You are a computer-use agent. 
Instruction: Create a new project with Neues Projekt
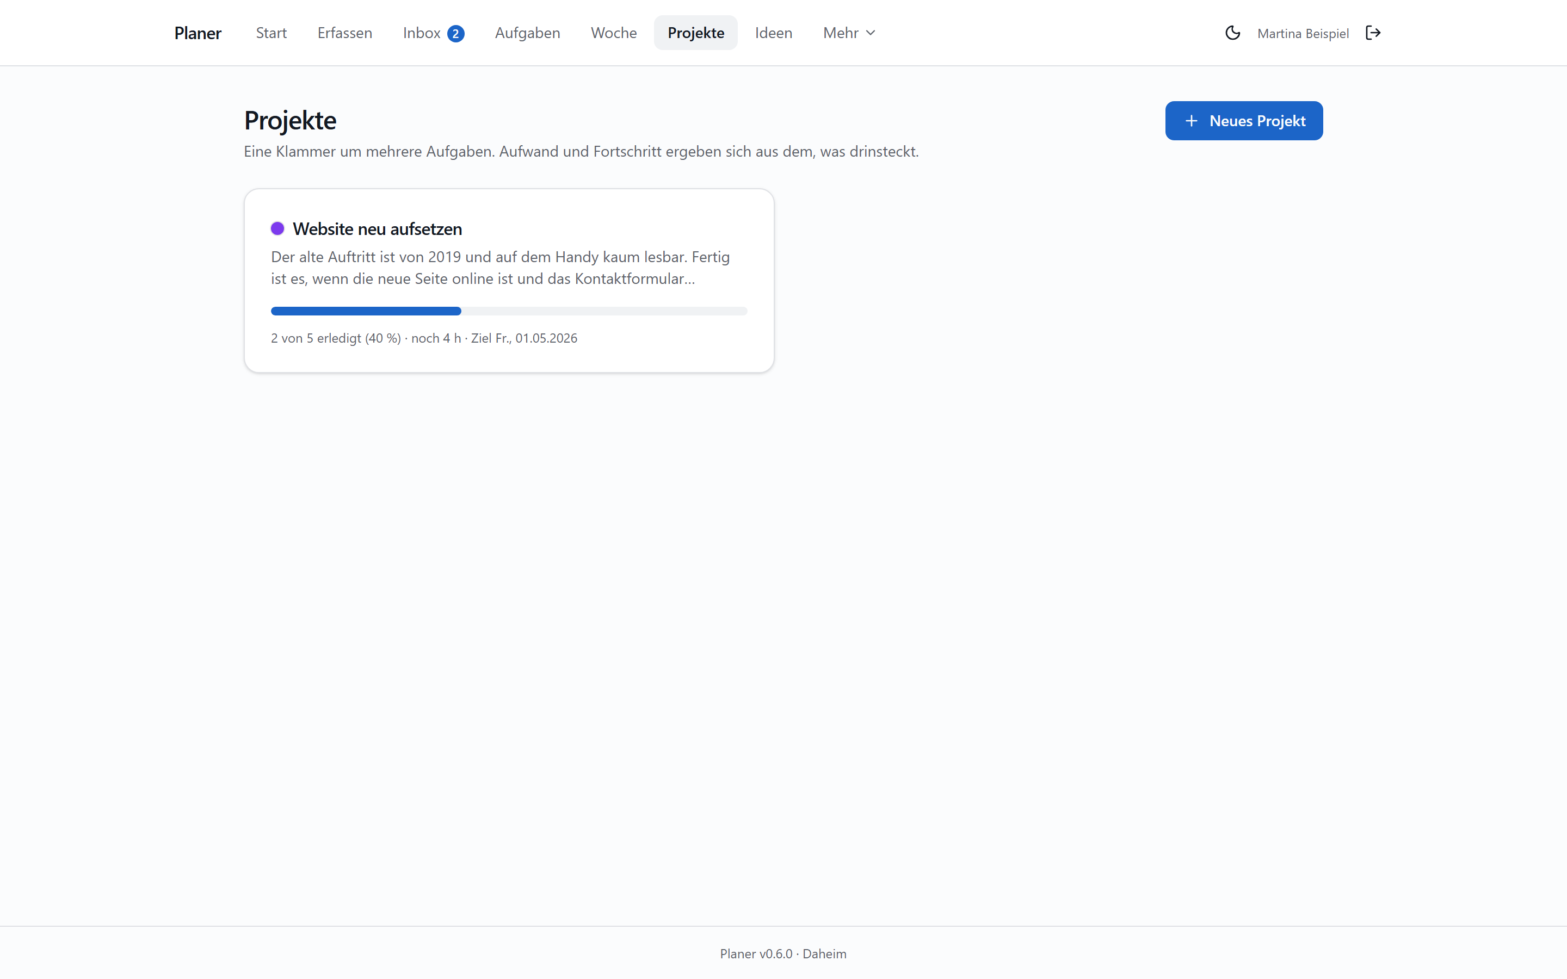point(1243,121)
